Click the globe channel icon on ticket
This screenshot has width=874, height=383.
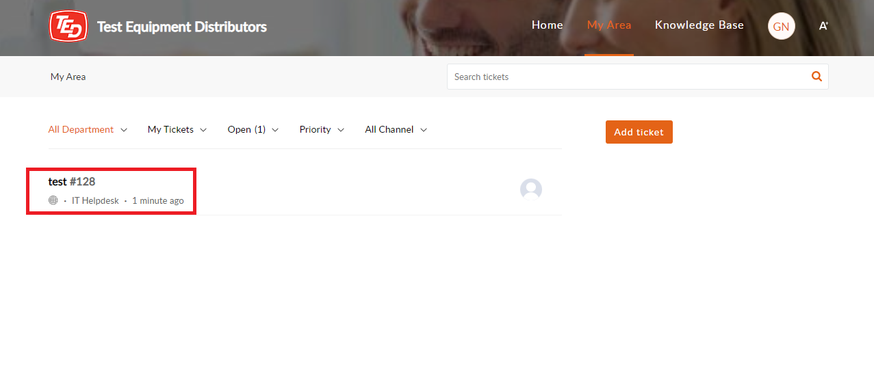pyautogui.click(x=53, y=200)
